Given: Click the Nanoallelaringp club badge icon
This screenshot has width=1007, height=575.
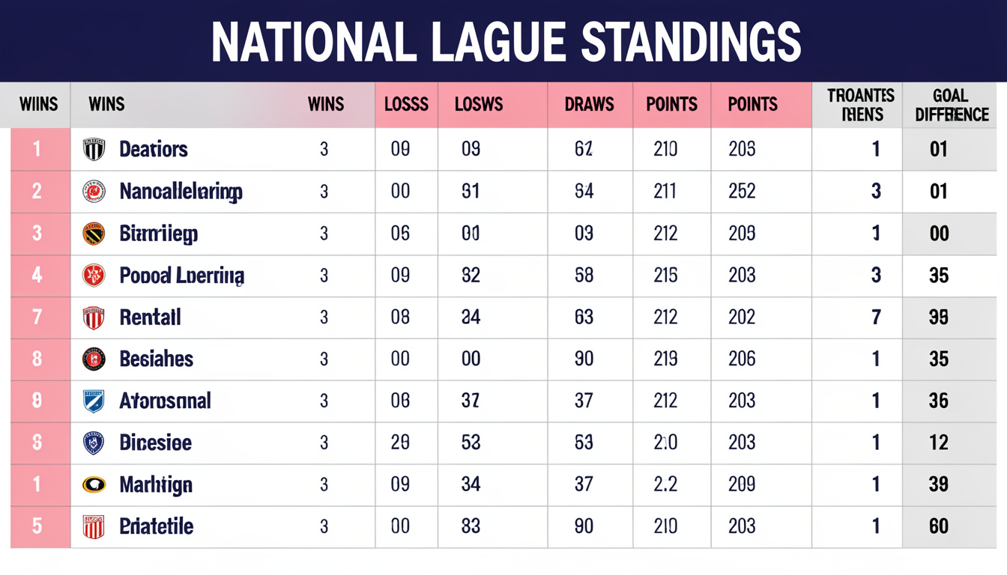Looking at the screenshot, I should (94, 192).
